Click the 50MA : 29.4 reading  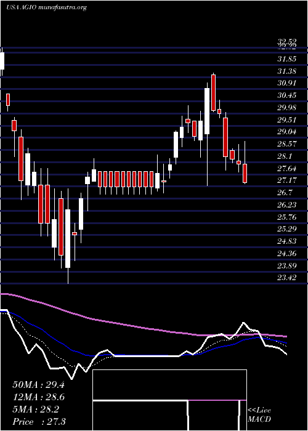coord(38,385)
